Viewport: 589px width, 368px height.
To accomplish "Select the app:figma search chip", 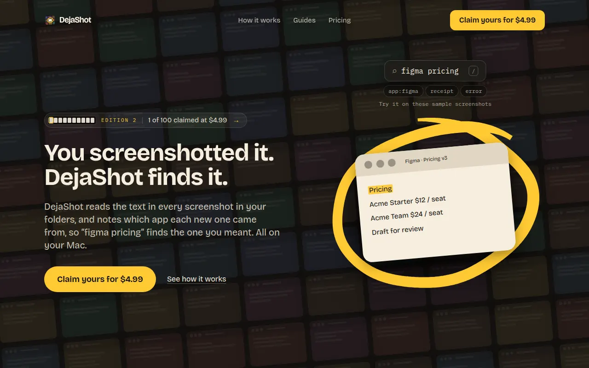I will point(403,91).
